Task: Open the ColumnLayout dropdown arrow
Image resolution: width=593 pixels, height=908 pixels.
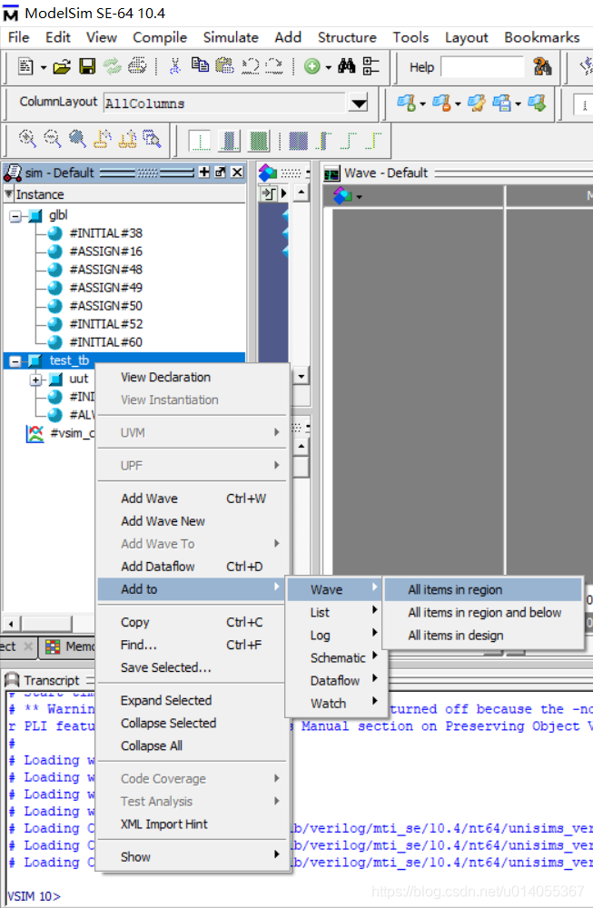Action: tap(359, 104)
